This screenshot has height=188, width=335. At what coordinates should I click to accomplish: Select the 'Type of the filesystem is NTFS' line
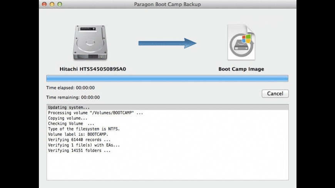point(167,129)
